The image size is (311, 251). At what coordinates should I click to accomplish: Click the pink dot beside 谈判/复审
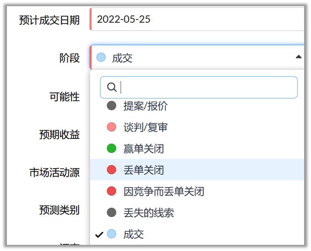(111, 127)
